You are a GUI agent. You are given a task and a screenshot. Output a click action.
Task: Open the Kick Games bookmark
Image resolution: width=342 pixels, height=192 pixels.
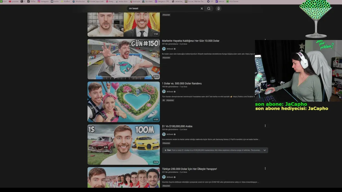[x=232, y=1]
